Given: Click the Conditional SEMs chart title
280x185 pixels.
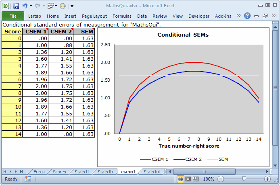Looking at the screenshot, I should [183, 35].
